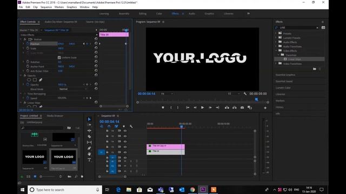346x194 pixels.
Task: Open Program monitor Button Editor plus
Action: coord(265,108)
